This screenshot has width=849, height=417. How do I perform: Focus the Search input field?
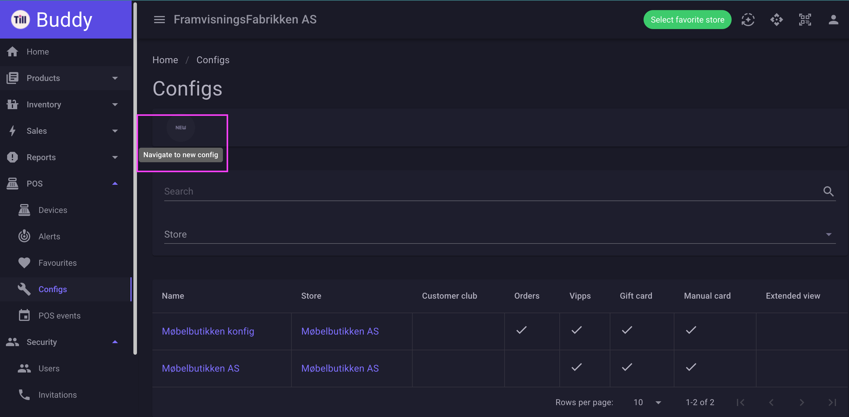click(x=493, y=191)
